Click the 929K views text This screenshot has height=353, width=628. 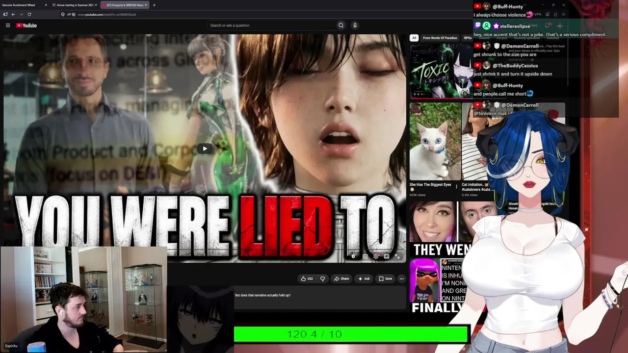(418, 195)
